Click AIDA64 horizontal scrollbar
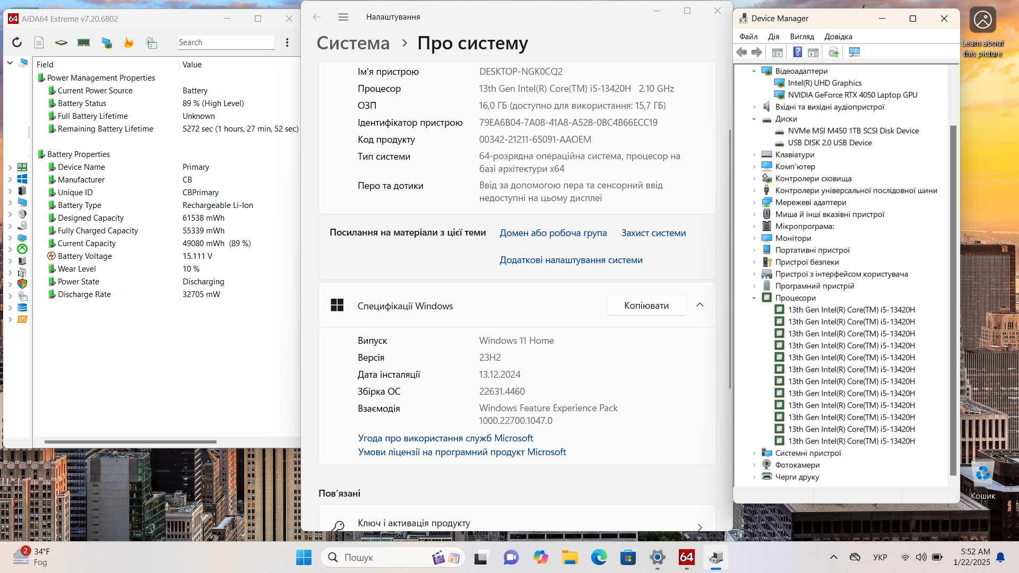This screenshot has height=573, width=1019. coord(131,441)
